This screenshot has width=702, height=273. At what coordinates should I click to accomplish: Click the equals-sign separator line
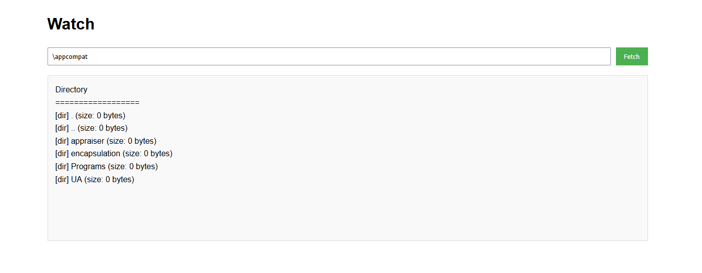coord(98,103)
